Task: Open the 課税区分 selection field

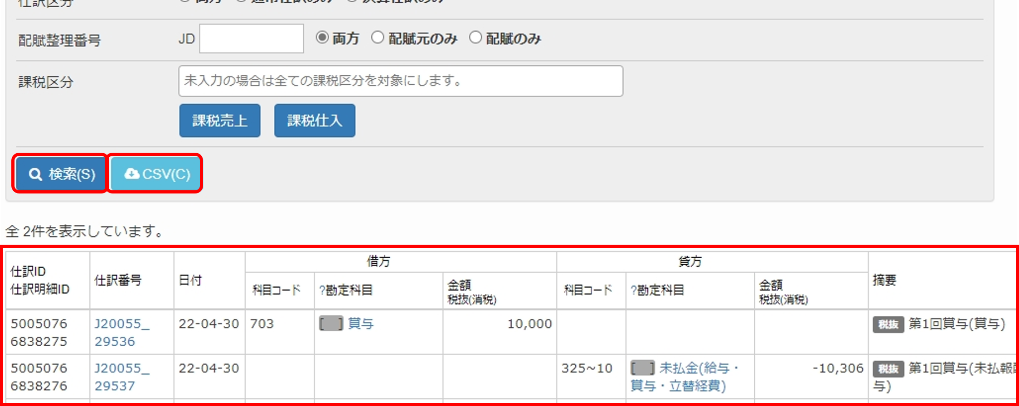Action: pyautogui.click(x=400, y=81)
